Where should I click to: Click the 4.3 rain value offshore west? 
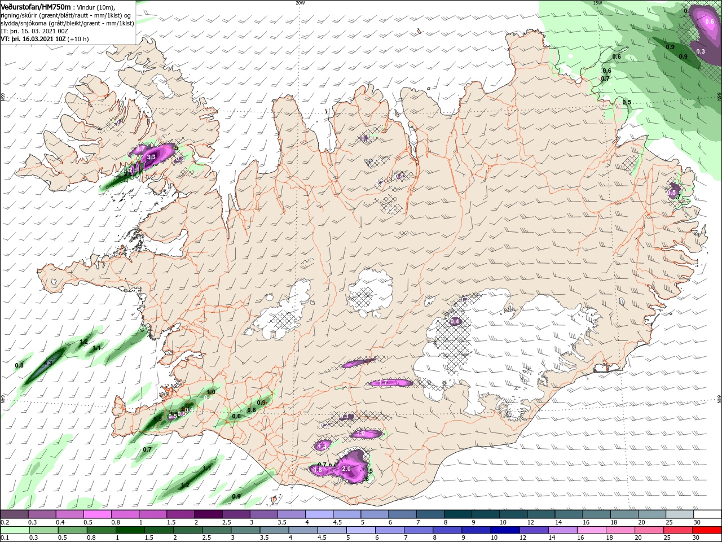[47, 364]
